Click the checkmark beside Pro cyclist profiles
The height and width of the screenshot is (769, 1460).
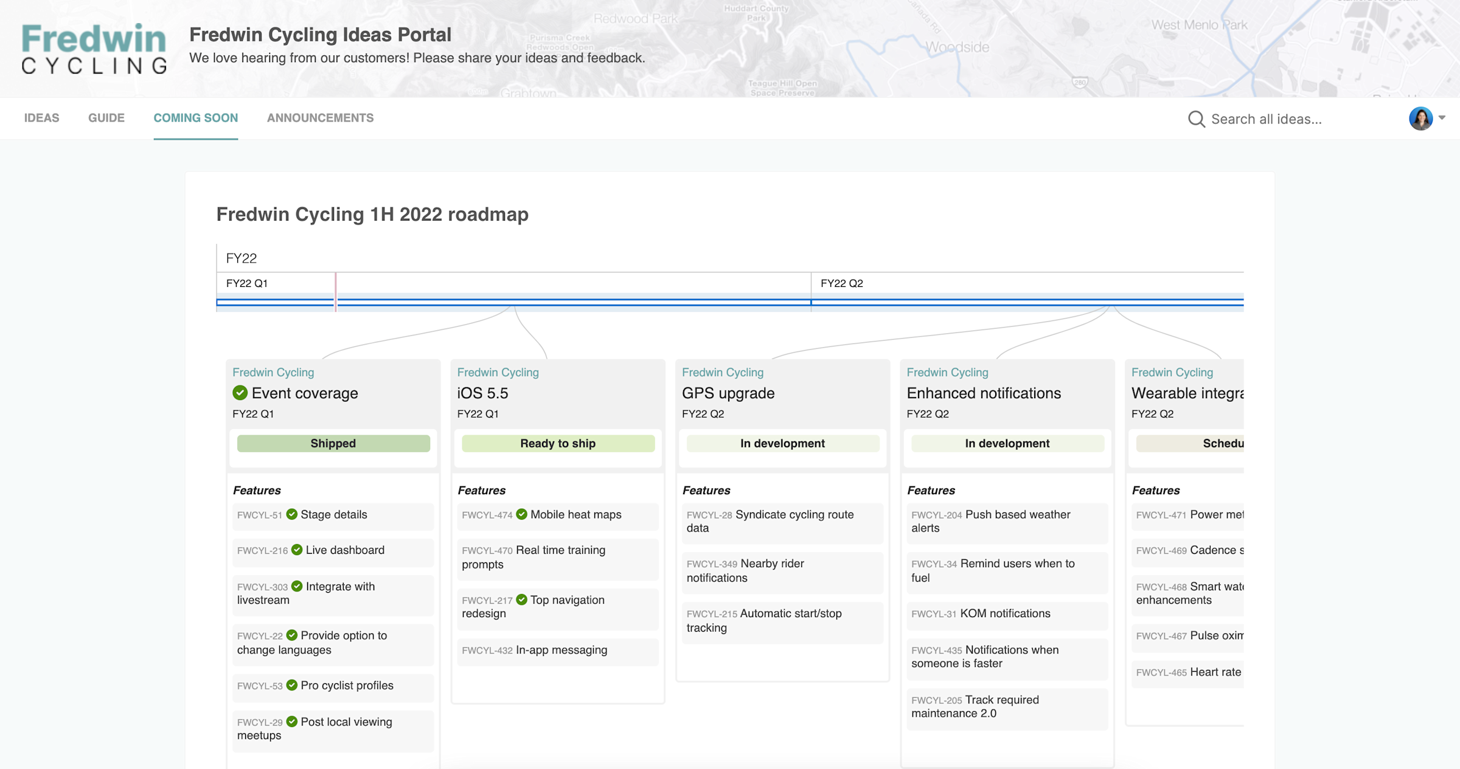pos(293,686)
